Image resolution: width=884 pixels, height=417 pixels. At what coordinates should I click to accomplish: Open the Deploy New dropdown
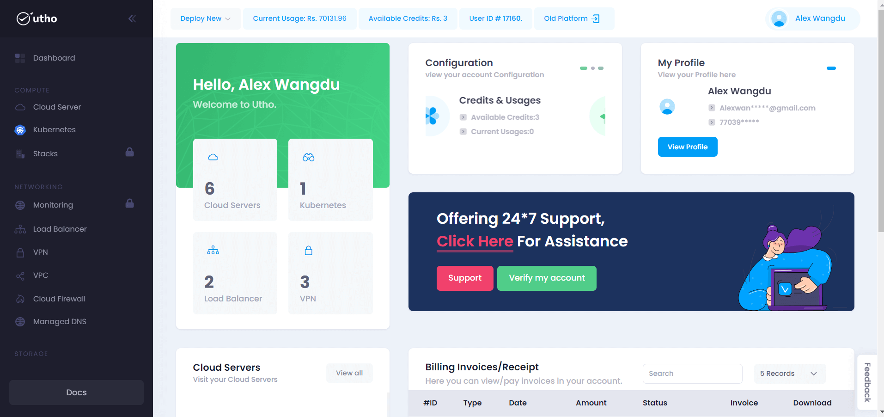[206, 18]
